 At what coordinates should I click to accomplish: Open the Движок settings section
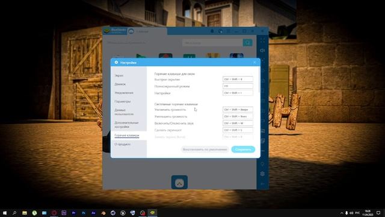click(120, 84)
